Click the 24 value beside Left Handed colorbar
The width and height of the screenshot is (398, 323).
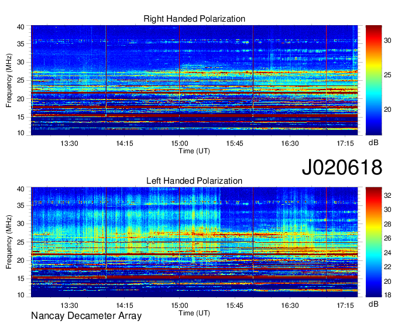click(x=387, y=253)
